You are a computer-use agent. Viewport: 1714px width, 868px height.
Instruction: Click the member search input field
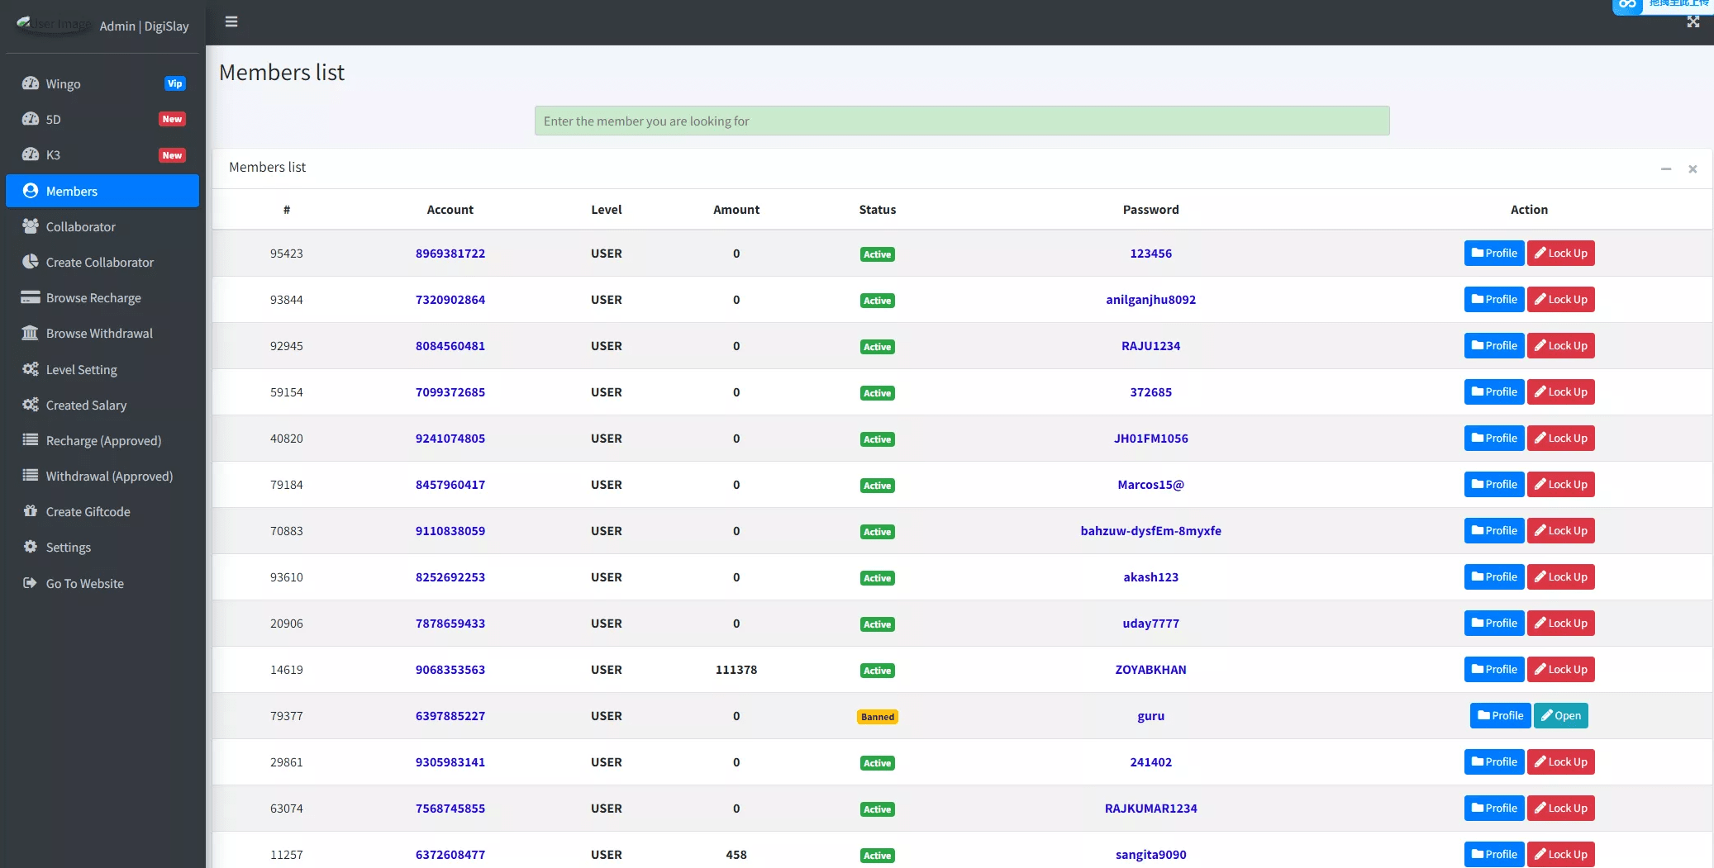click(x=961, y=121)
